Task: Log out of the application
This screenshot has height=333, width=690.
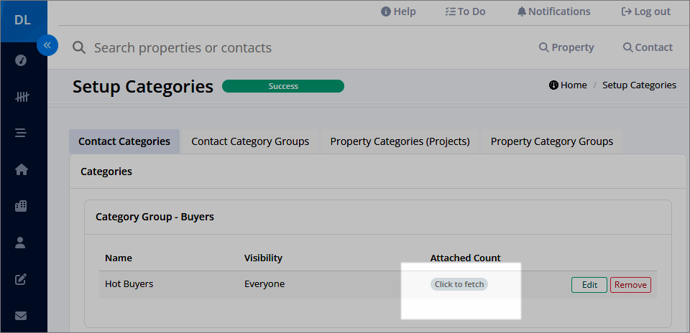Action: tap(646, 12)
